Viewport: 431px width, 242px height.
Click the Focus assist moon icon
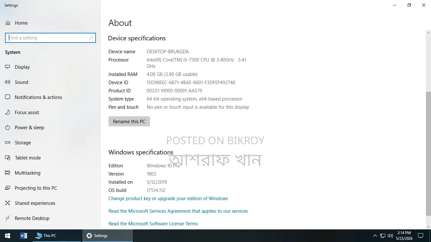click(8, 112)
